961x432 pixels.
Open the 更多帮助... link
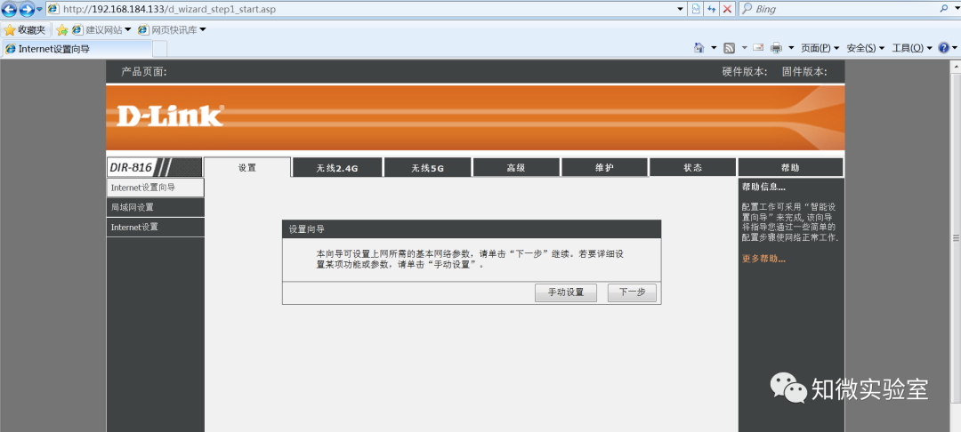[763, 259]
